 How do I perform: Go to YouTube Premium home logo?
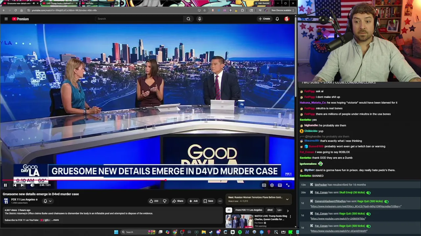pos(20,19)
